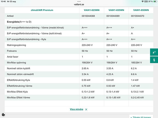Click the 3.55 A cell
Viewport: 158px width, 118px height.
tap(110, 68)
